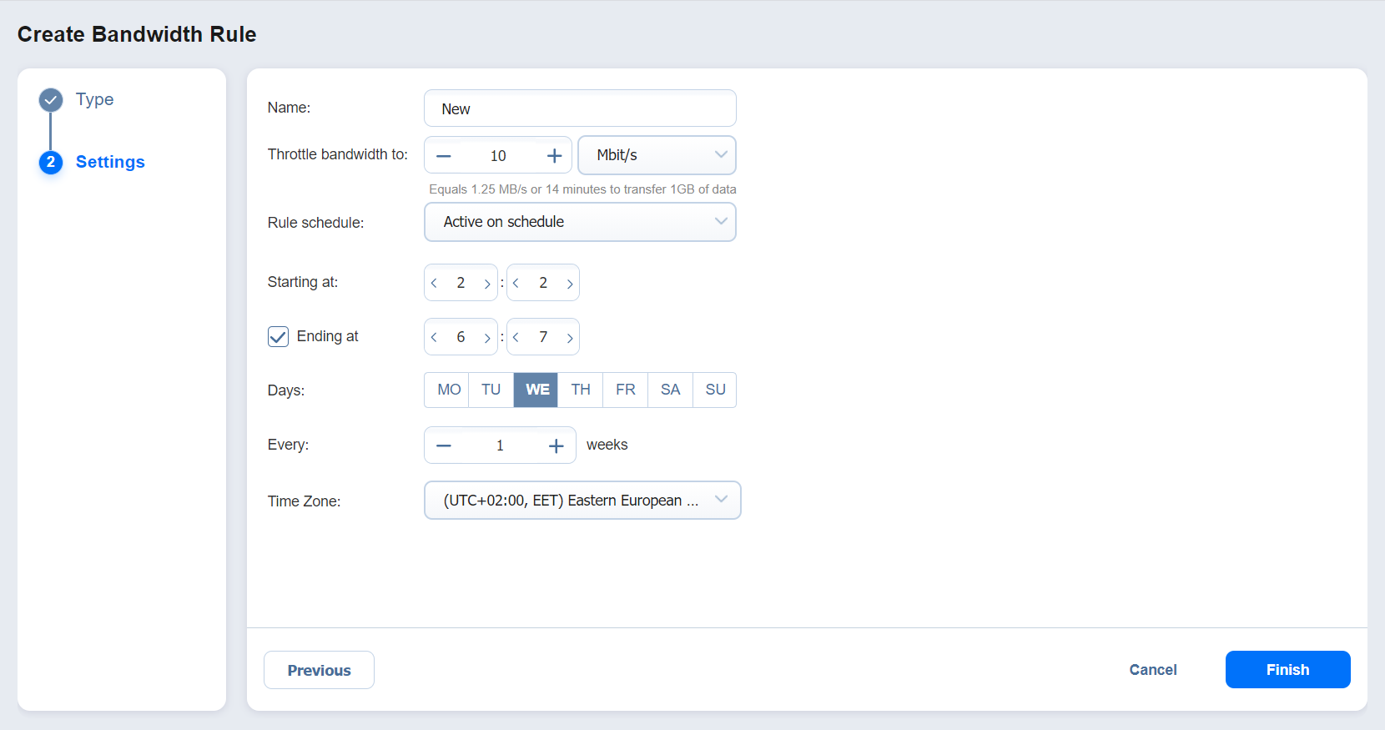
Task: Uncheck the Ending at checkbox
Action: click(x=278, y=336)
